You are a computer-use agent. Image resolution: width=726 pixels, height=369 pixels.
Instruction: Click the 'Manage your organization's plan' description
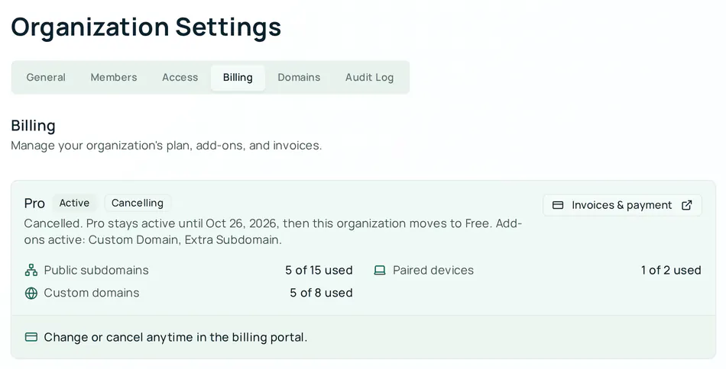[167, 146]
